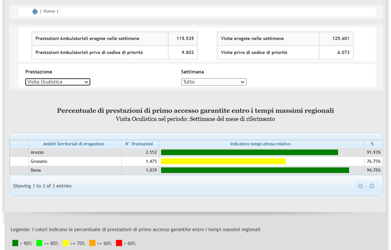This screenshot has width=391, height=250.
Task: Sort by Ambiti Territoriali di erogazione column
Action: (74, 144)
